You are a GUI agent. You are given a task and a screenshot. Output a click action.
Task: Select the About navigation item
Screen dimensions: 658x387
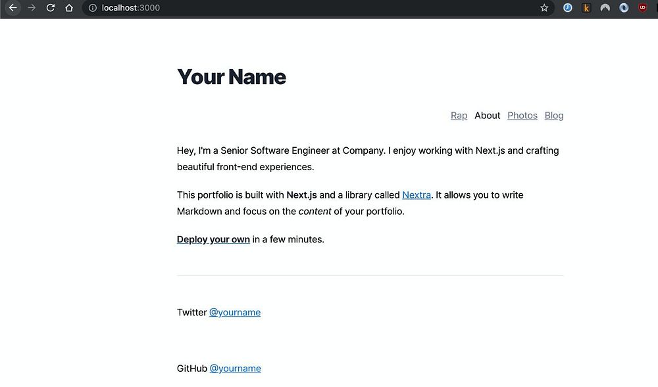(487, 116)
